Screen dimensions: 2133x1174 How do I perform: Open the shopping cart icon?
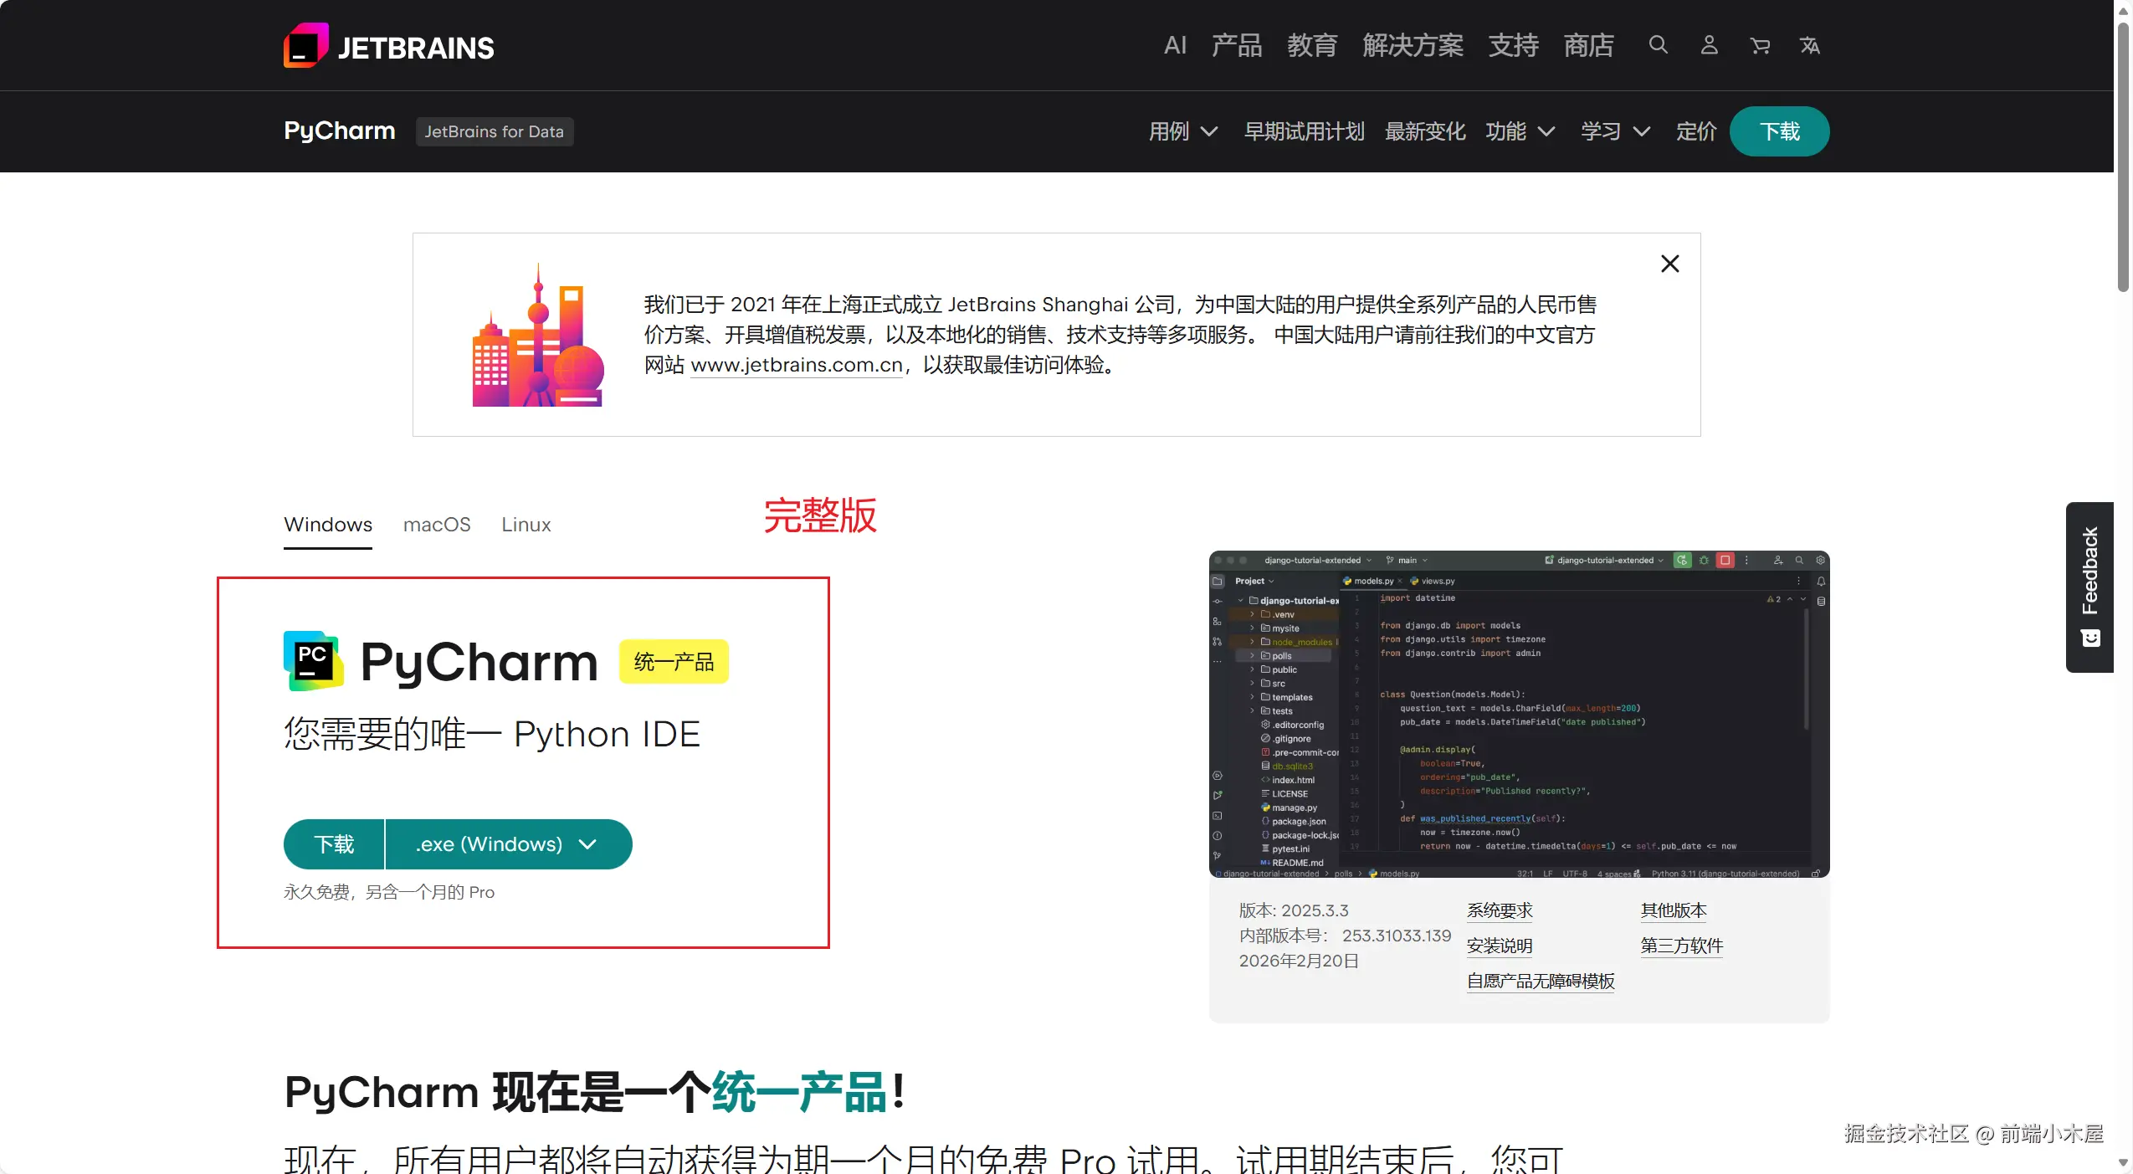pos(1760,45)
